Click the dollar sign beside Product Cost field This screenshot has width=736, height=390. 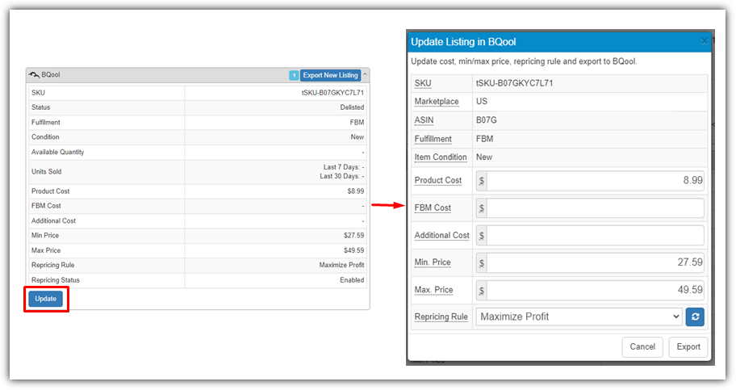[x=482, y=181]
